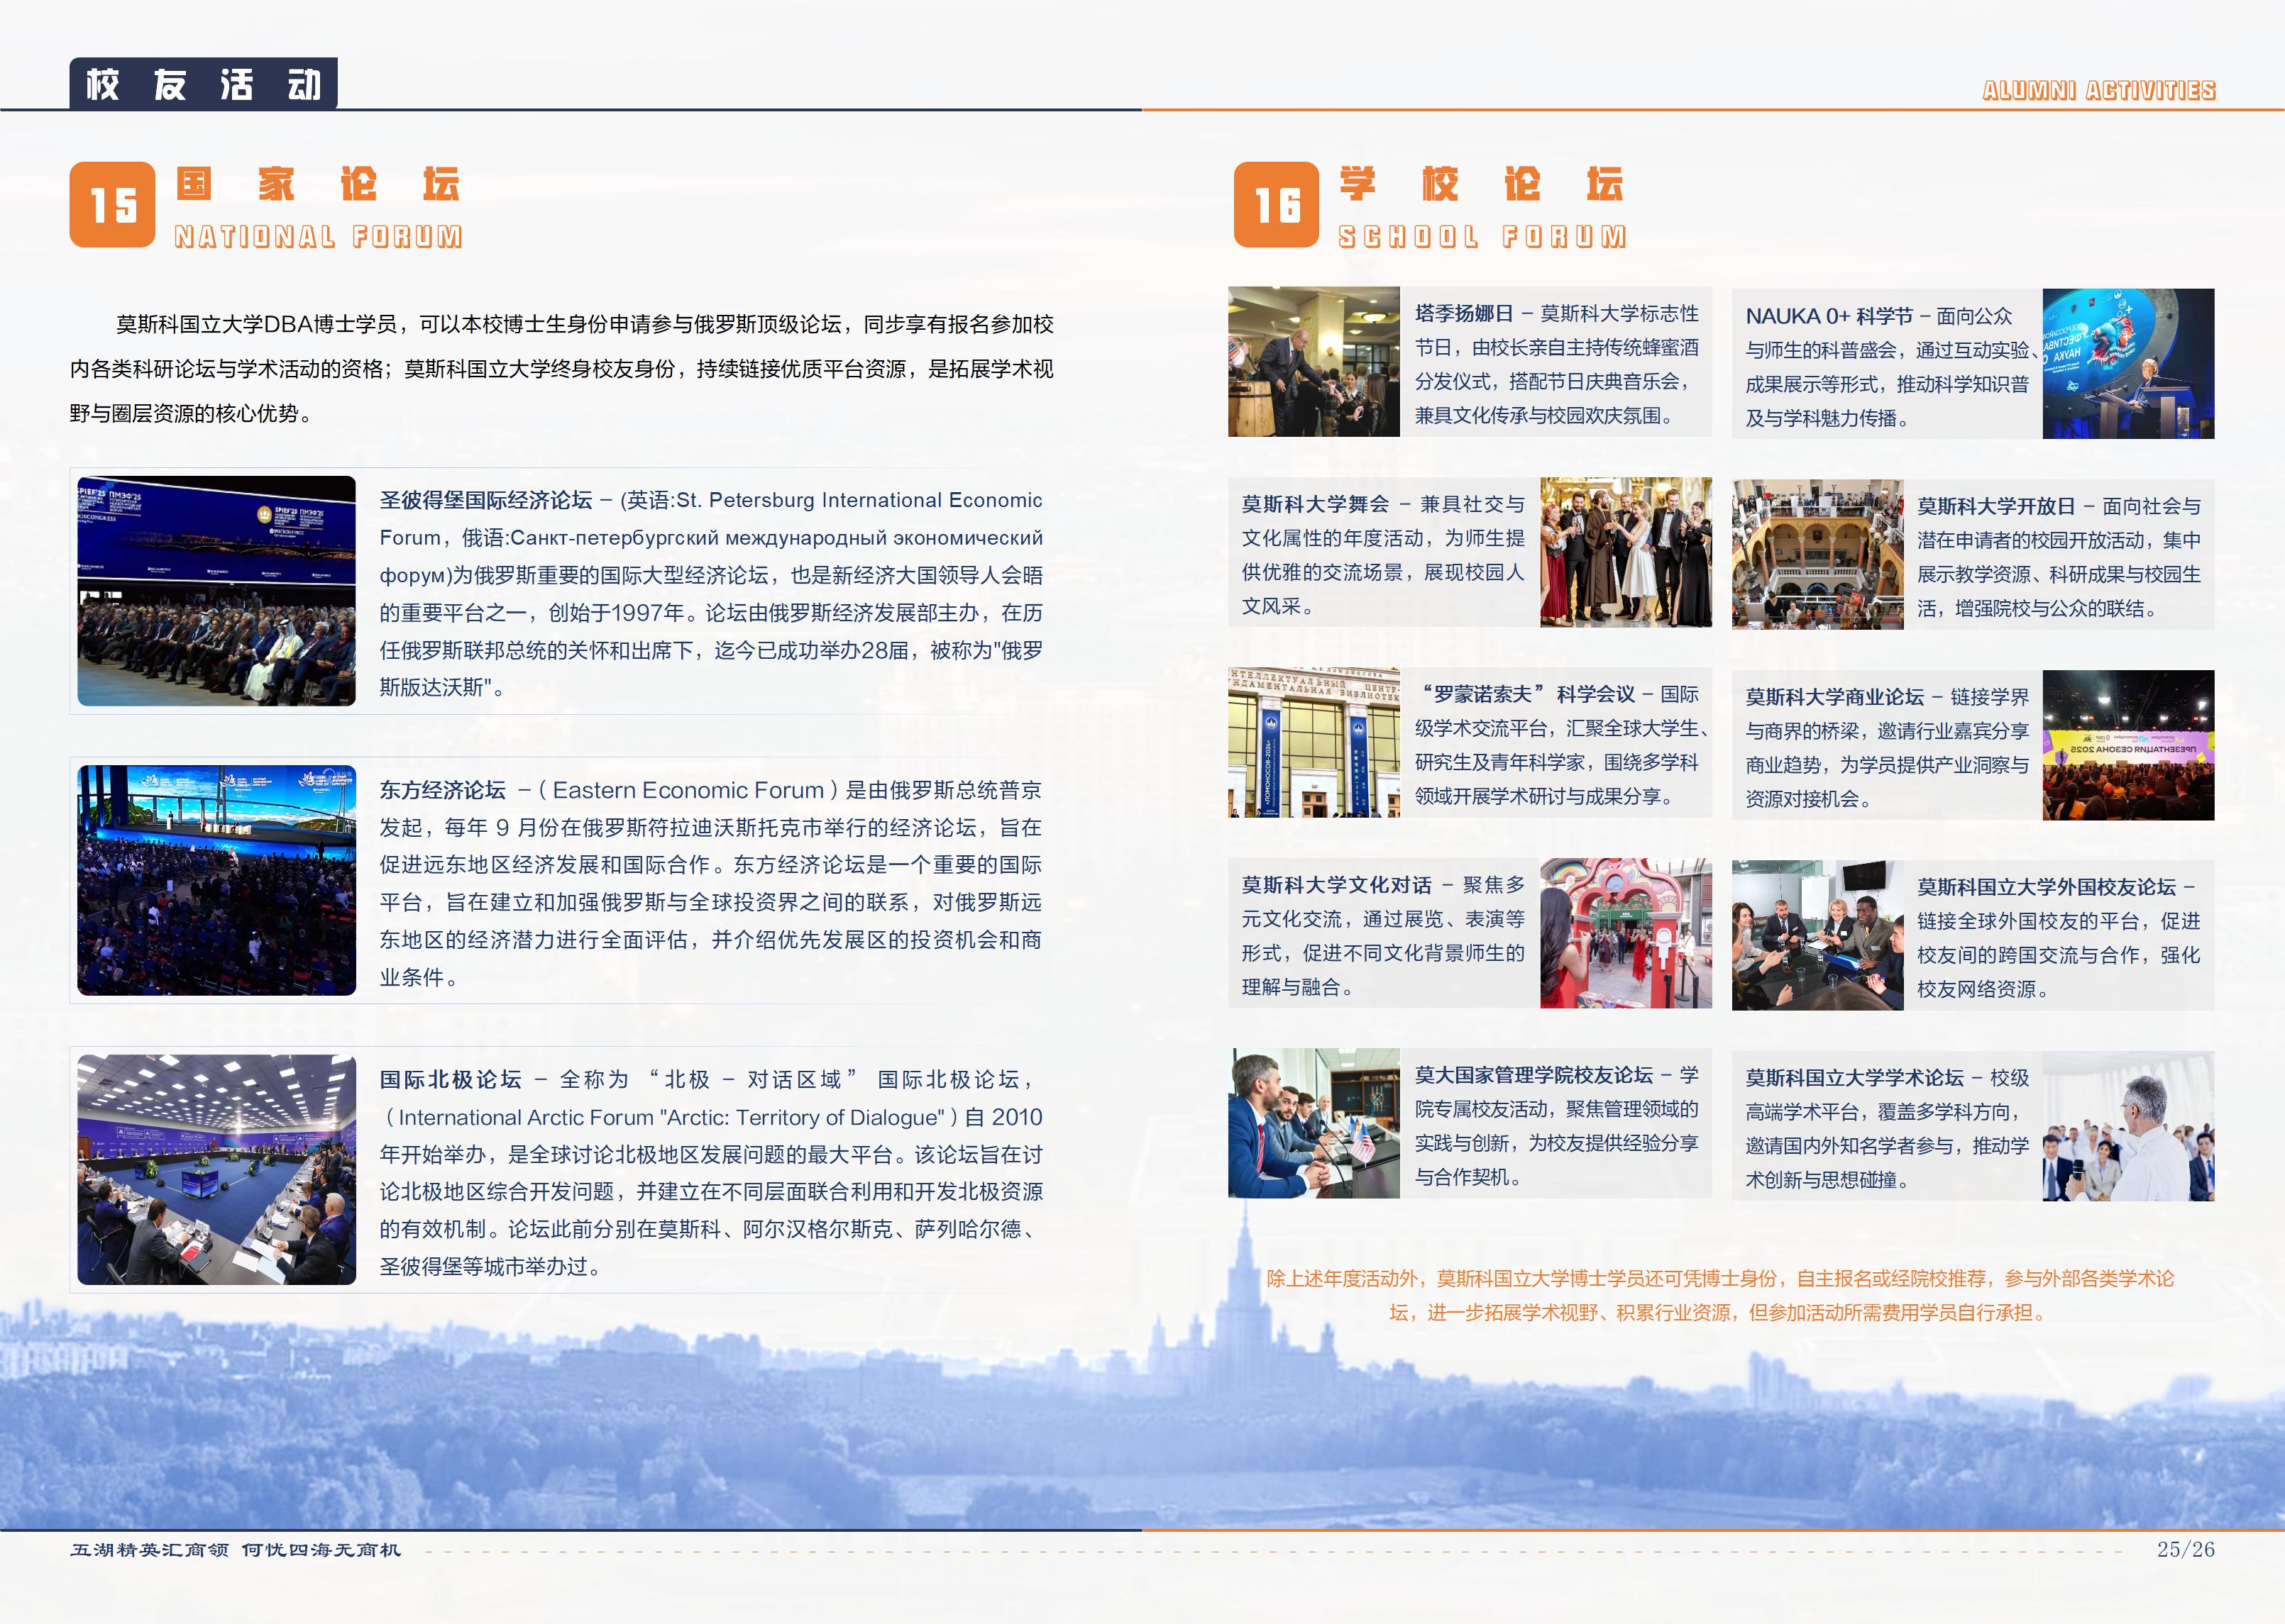
Task: Click the 莫斯科大学文化对话 red arch photo
Action: tap(1626, 933)
